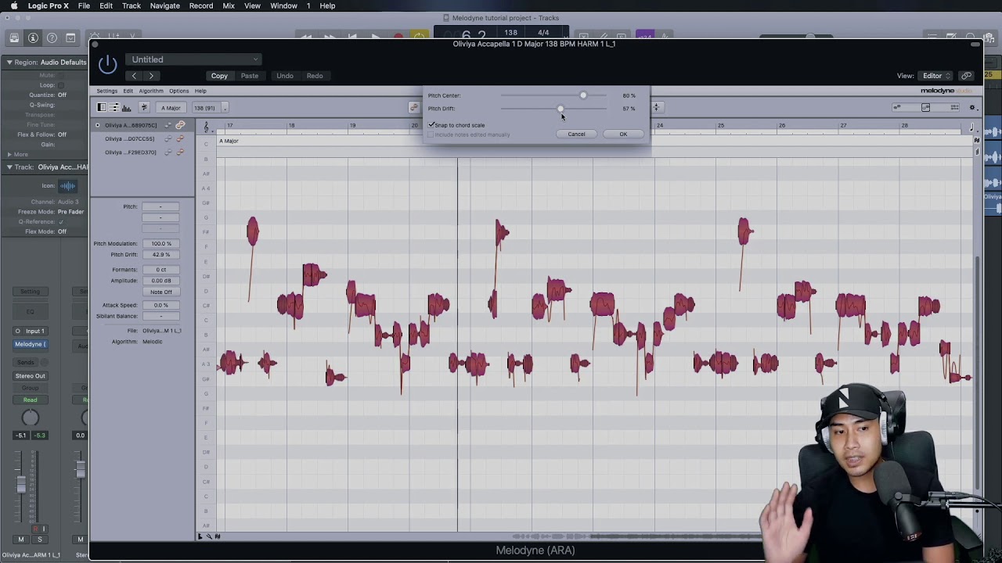Toggle the plug-in link chain icon
This screenshot has width=1002, height=563.
[967, 76]
